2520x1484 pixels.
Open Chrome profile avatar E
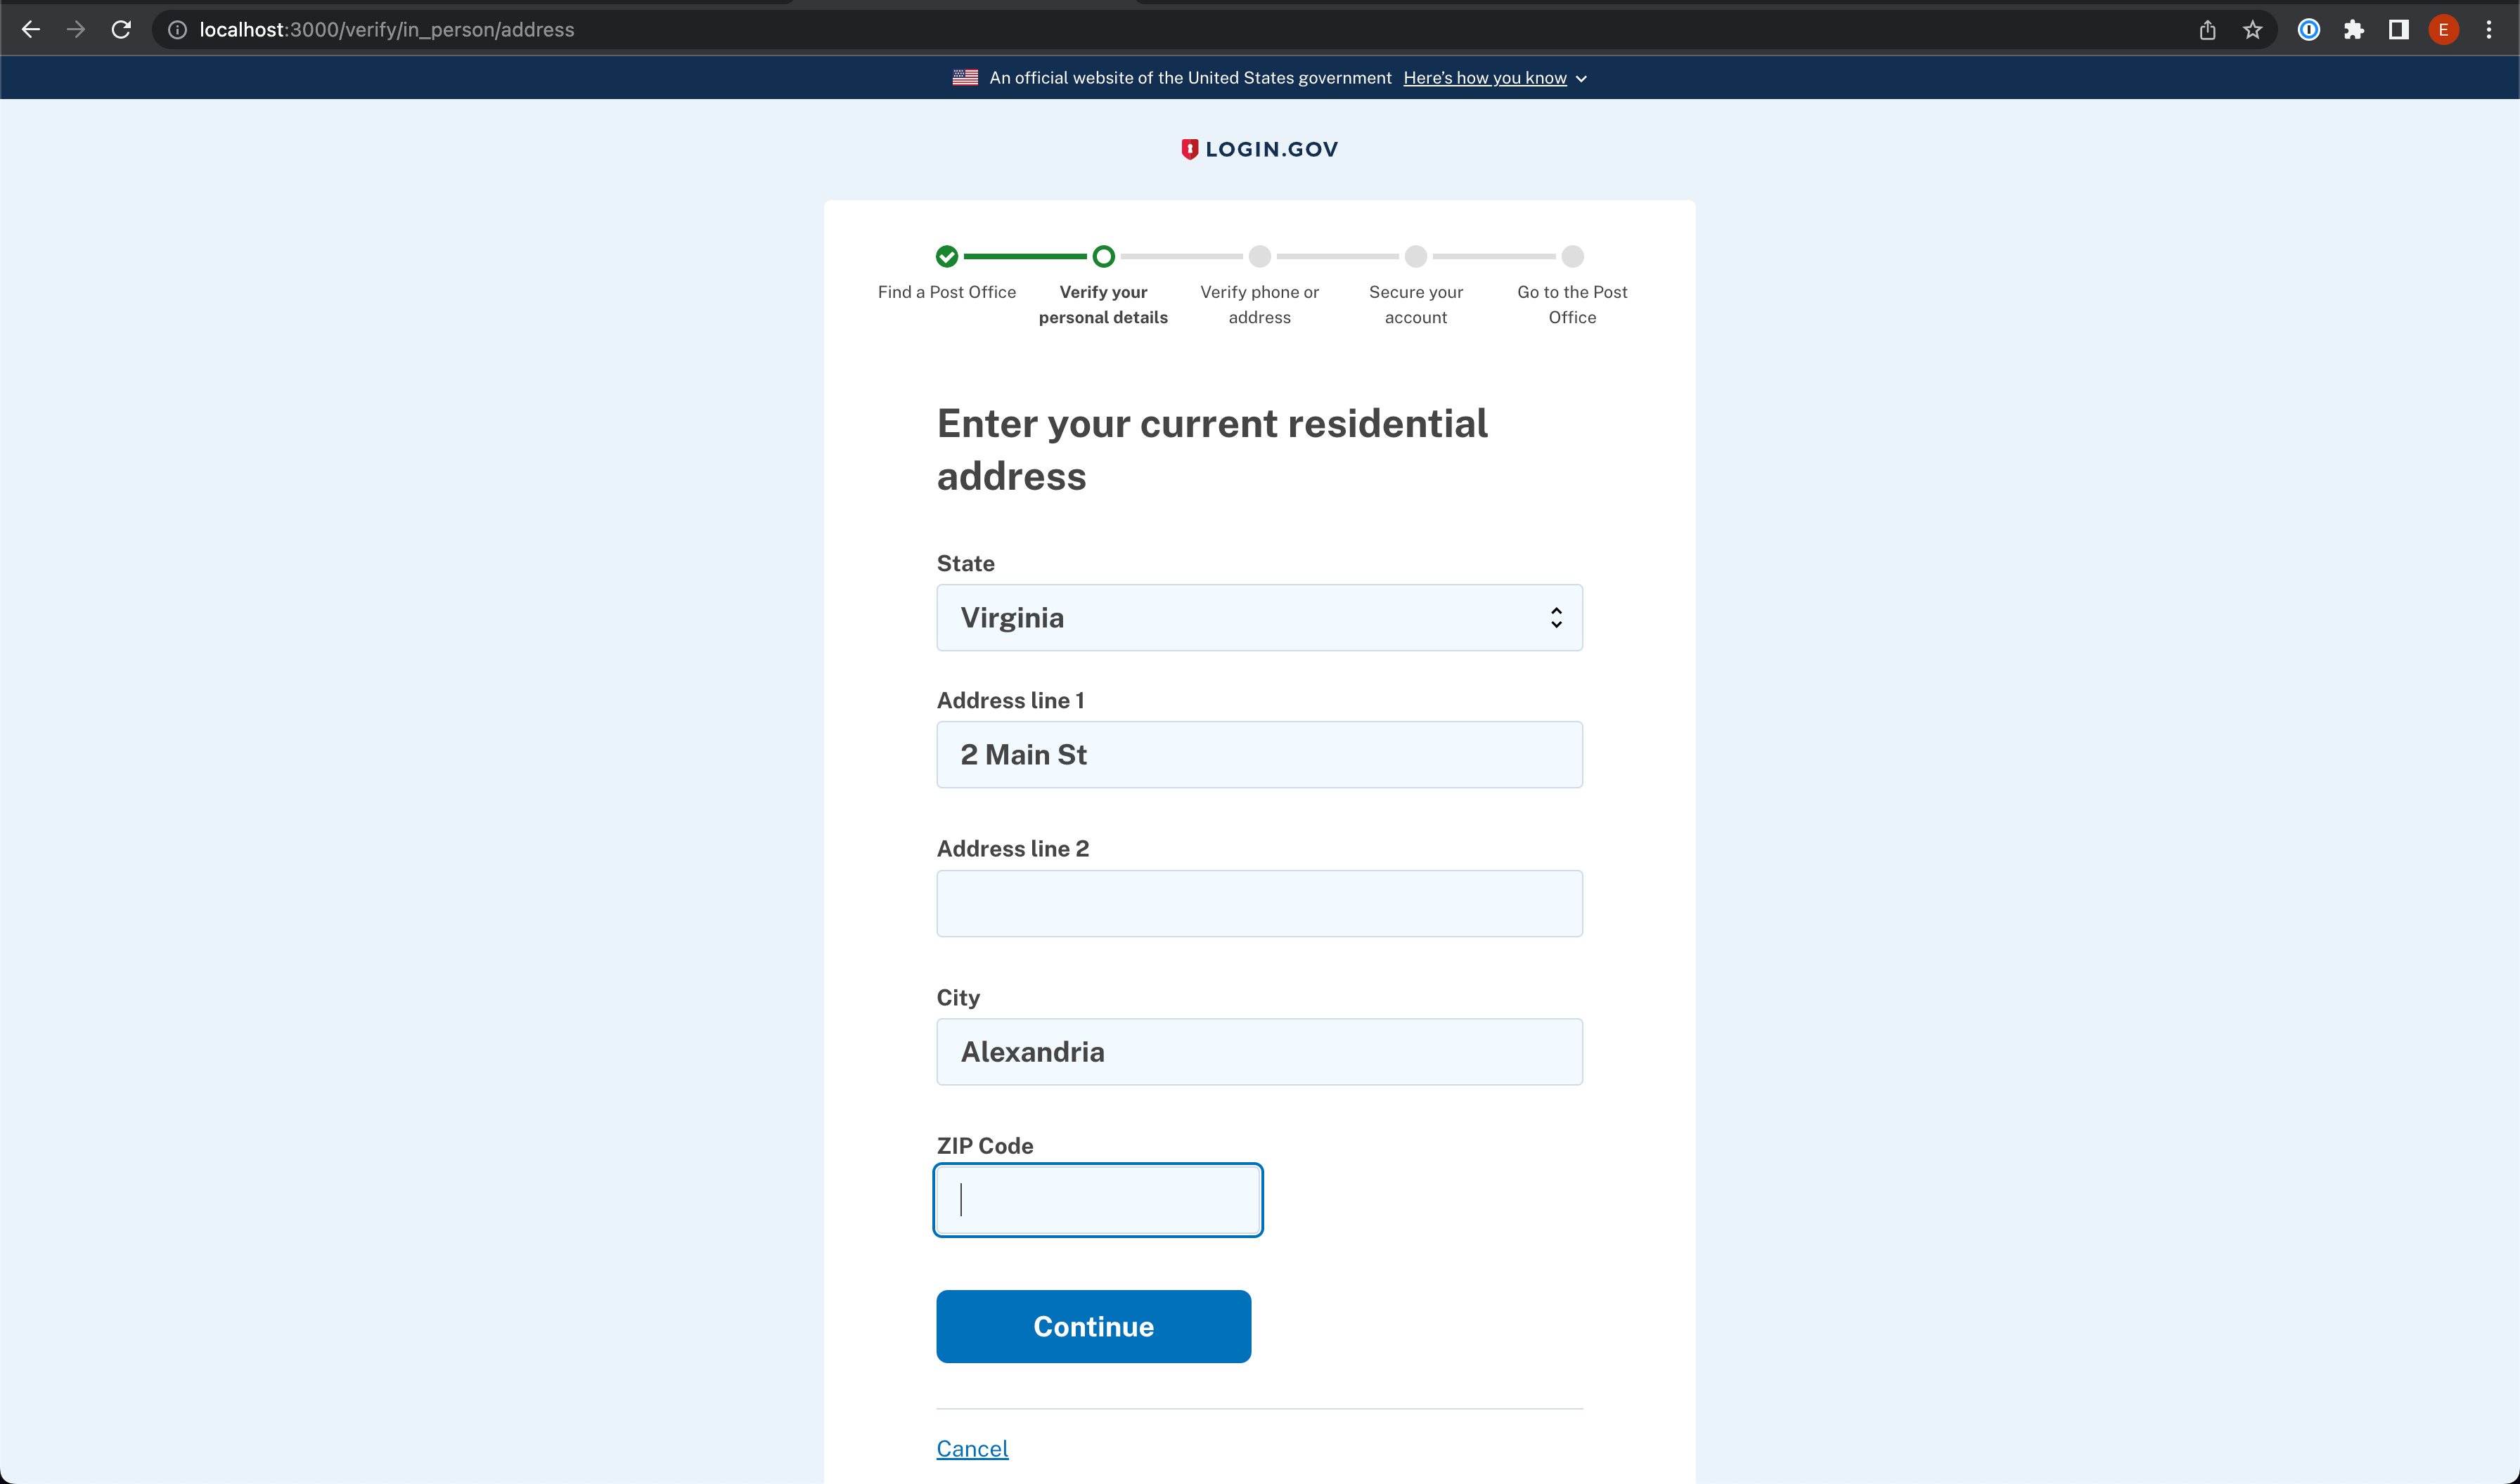[2443, 30]
